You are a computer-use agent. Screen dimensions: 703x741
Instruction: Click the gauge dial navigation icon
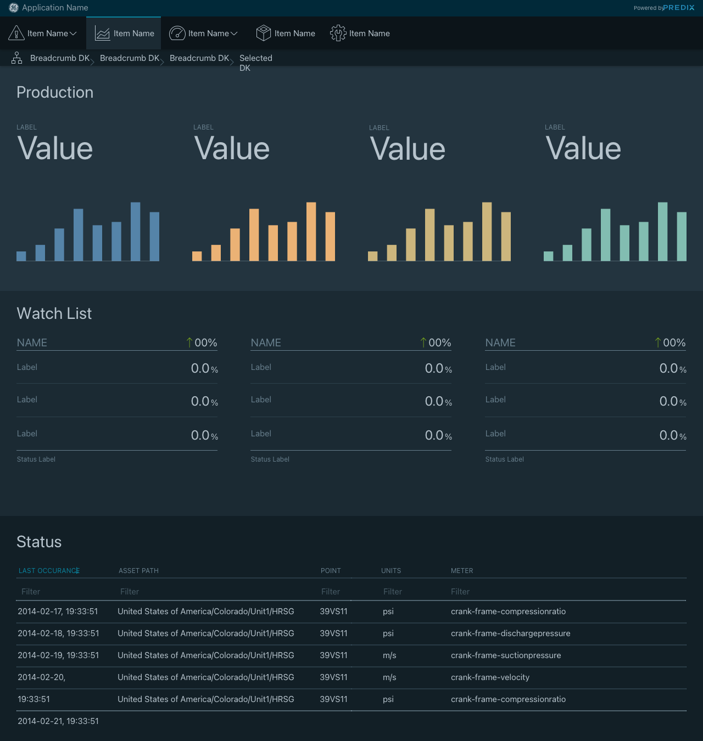point(177,33)
